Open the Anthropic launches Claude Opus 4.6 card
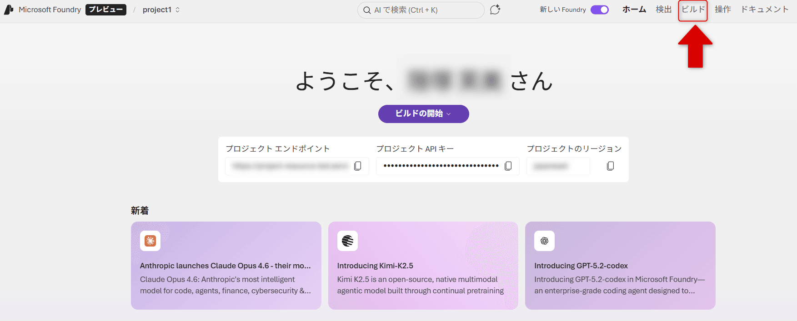The height and width of the screenshot is (321, 797). tap(226, 266)
